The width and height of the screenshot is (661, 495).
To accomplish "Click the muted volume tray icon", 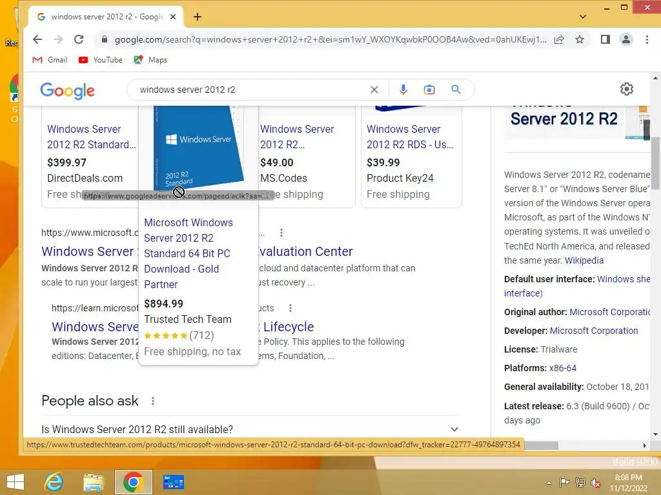I will tap(596, 483).
